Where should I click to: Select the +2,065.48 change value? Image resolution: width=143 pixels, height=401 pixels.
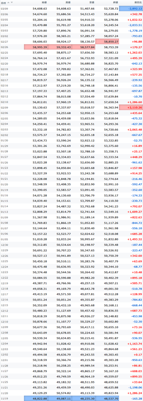point(134,129)
